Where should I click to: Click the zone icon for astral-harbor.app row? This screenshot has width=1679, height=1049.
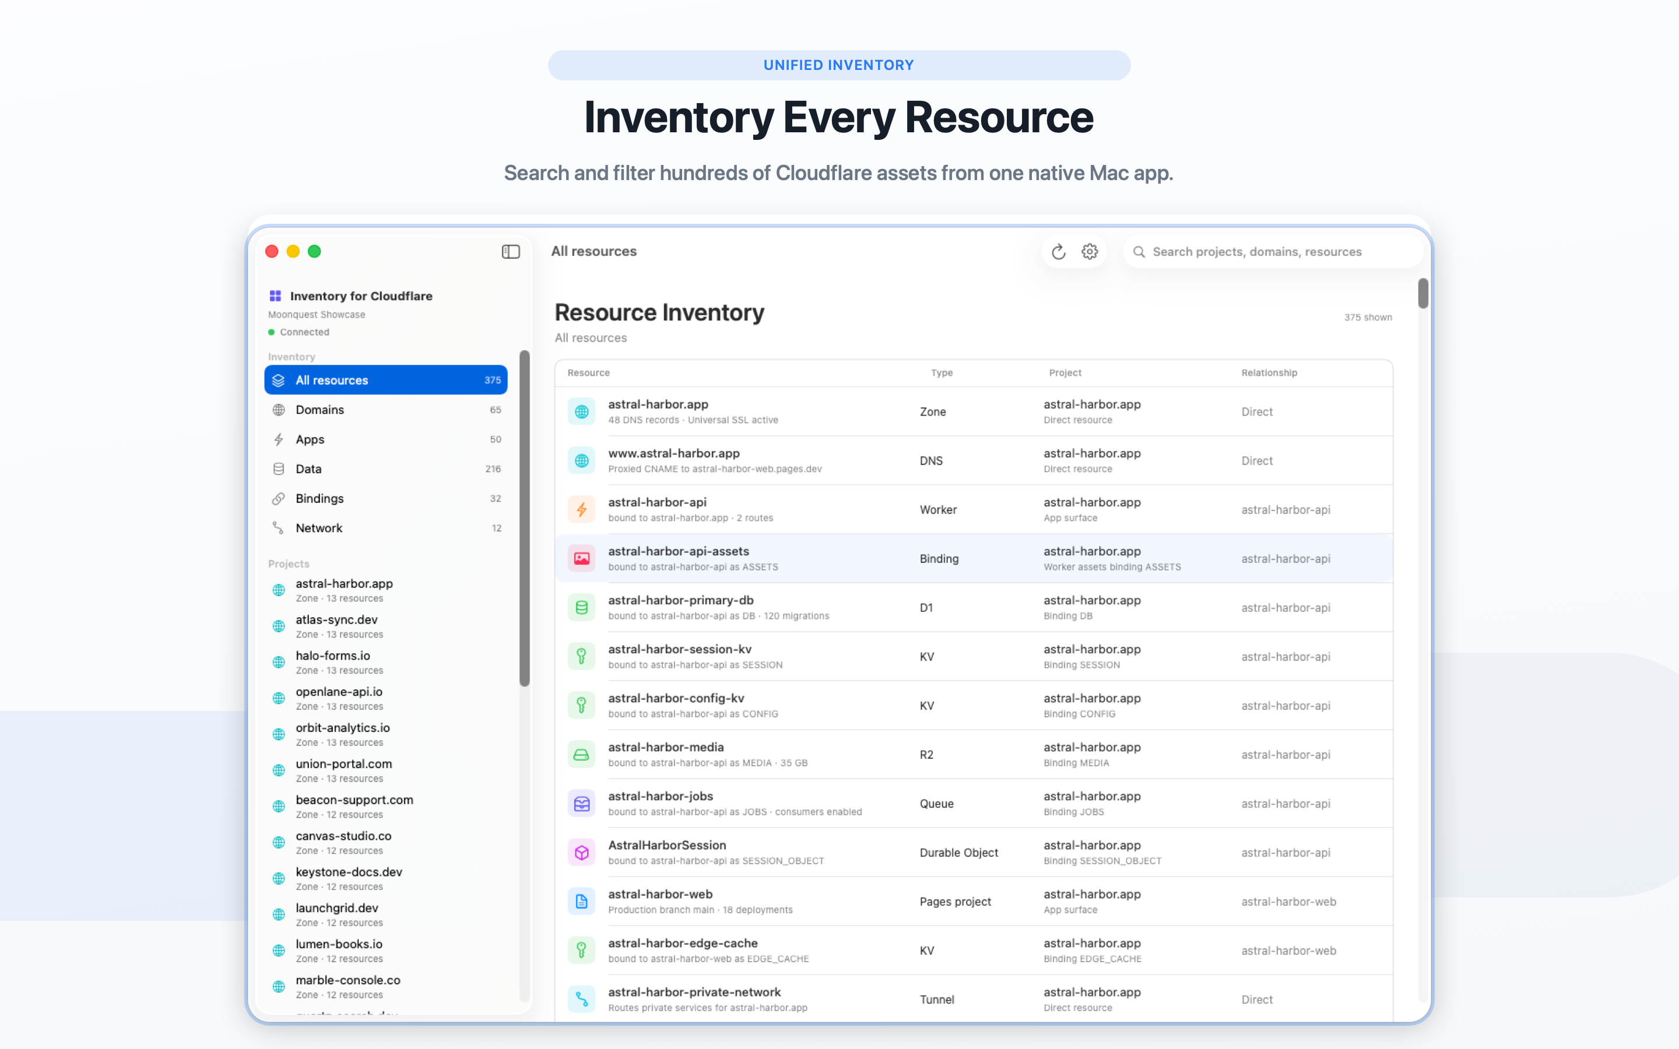581,411
